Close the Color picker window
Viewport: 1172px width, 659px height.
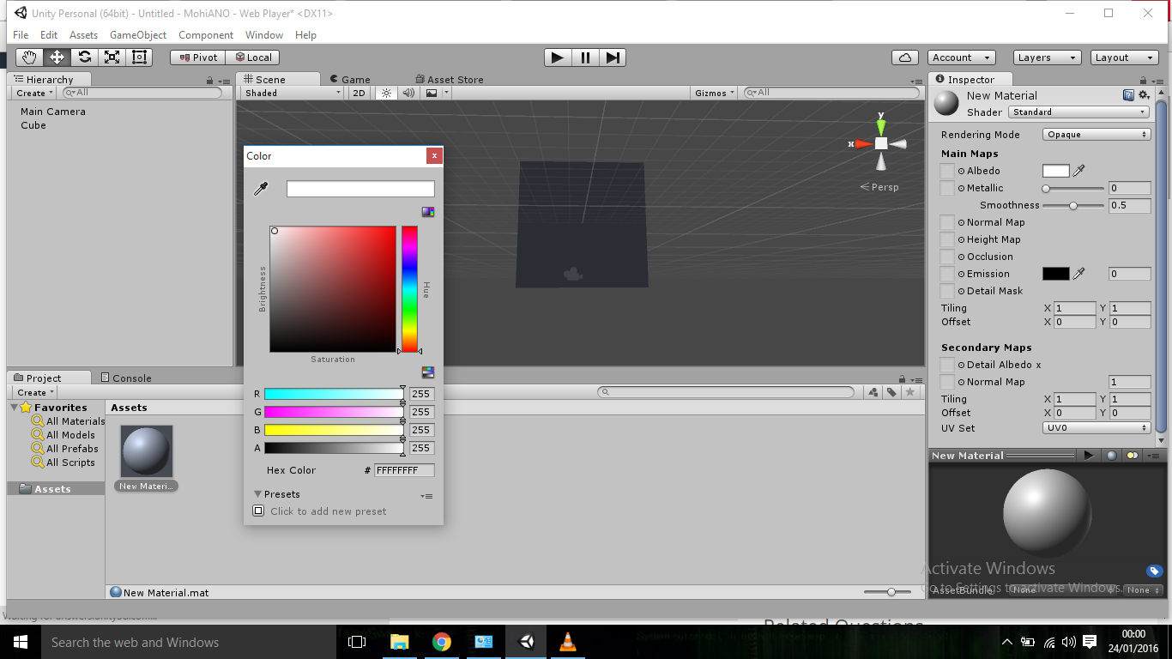pos(435,156)
